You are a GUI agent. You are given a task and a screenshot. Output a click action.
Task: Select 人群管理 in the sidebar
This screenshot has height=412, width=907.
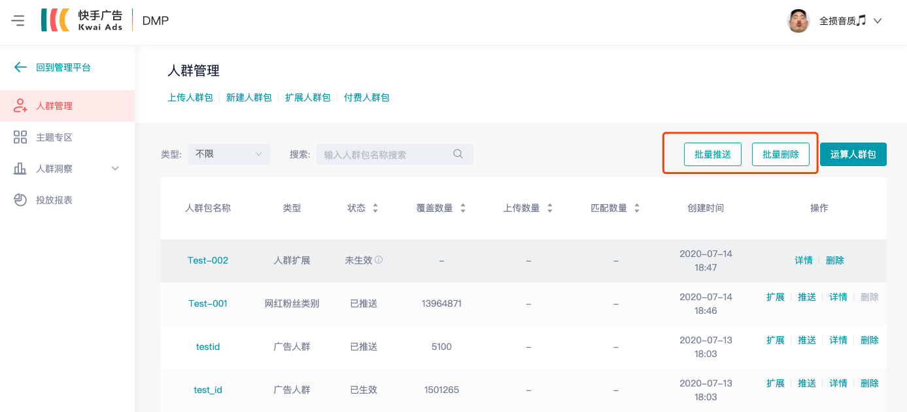tap(67, 106)
